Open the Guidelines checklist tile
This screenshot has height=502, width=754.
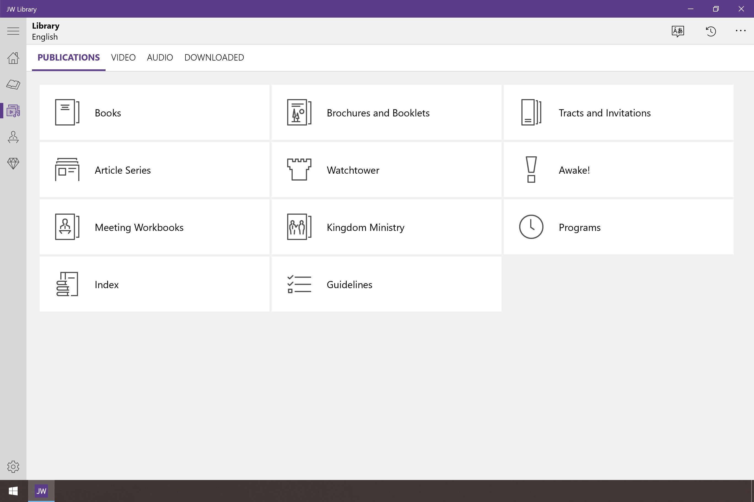(386, 284)
